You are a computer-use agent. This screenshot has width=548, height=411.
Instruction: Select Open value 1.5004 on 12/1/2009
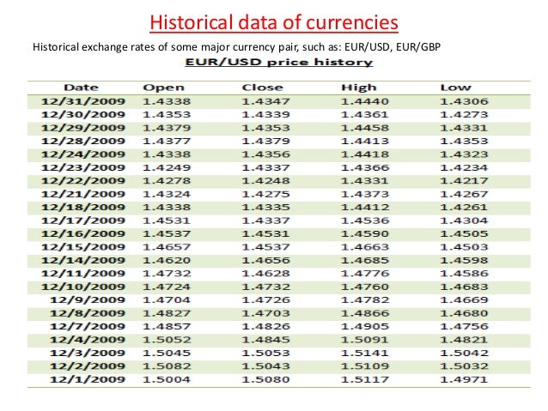[167, 380]
